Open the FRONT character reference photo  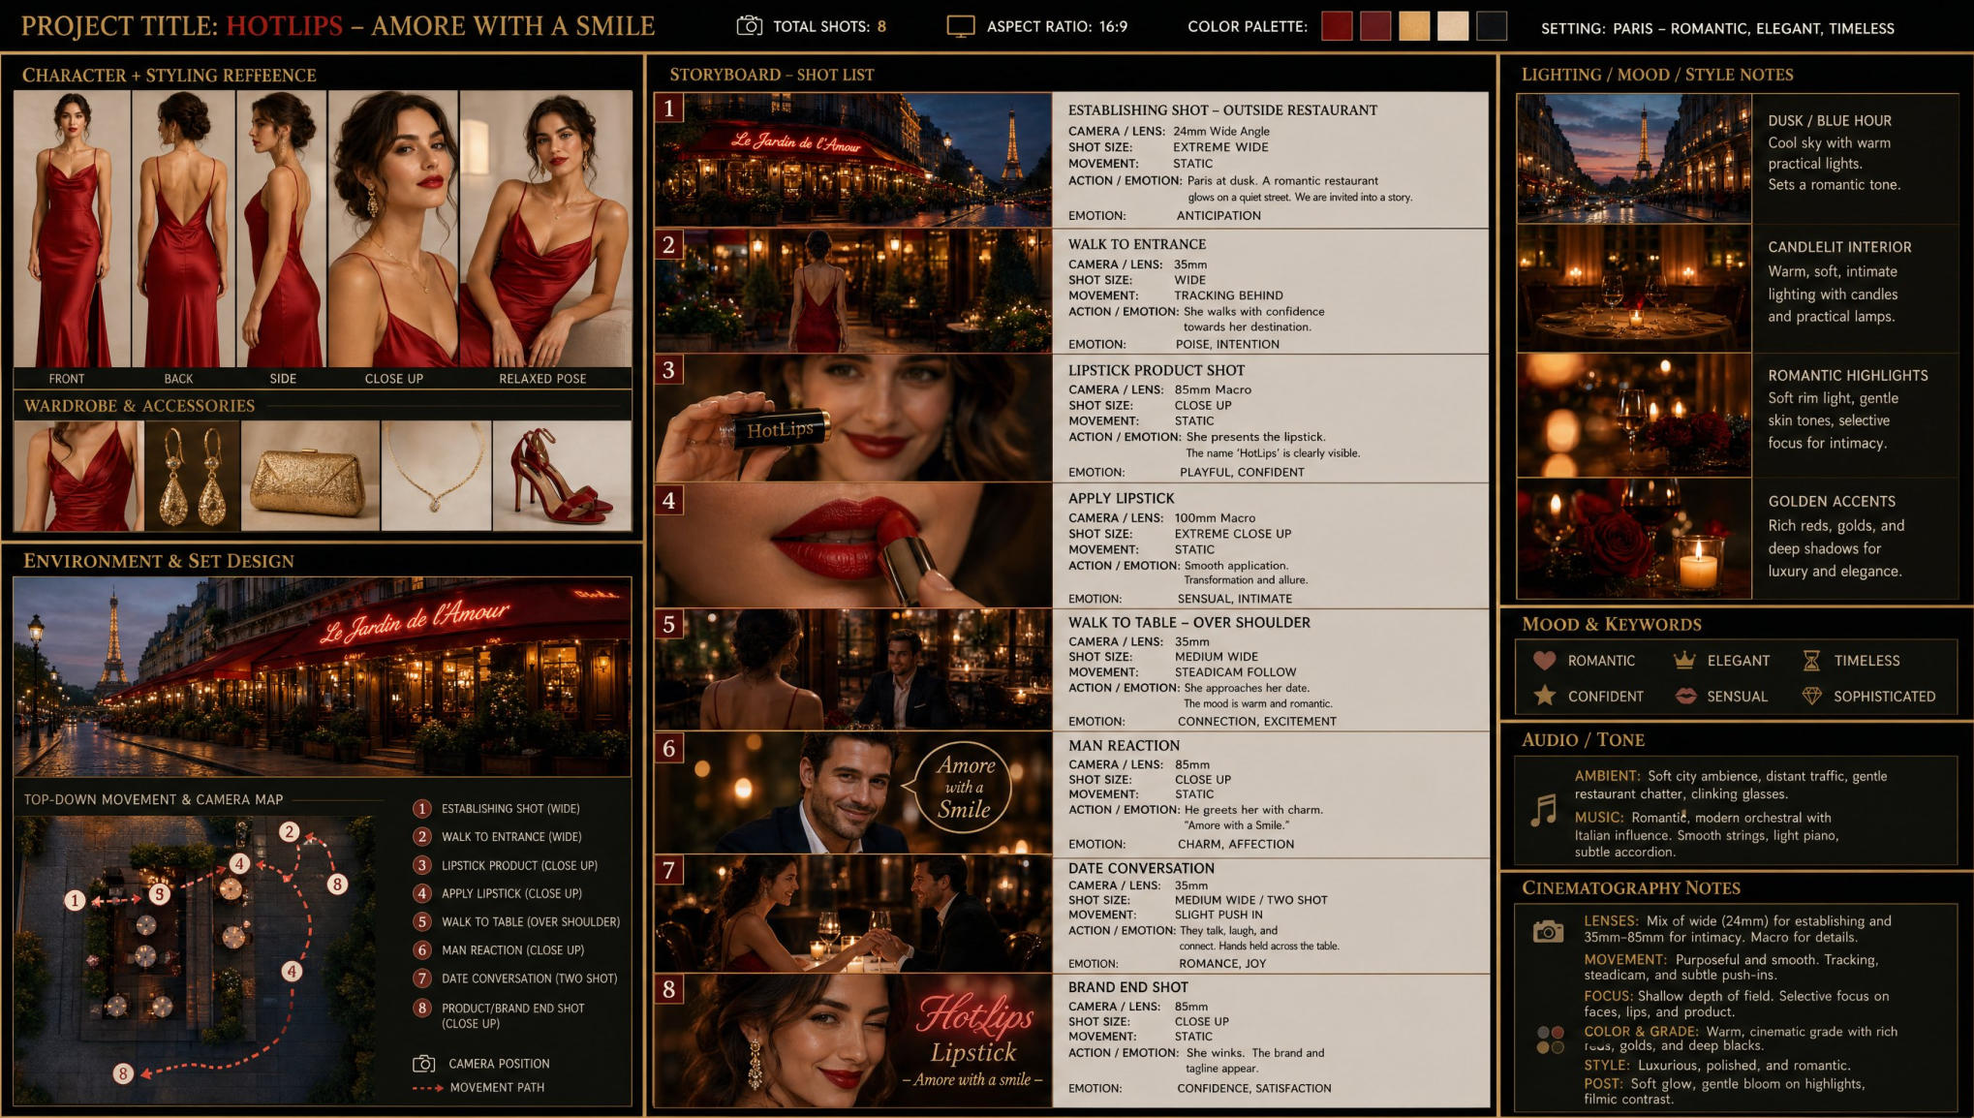click(72, 230)
